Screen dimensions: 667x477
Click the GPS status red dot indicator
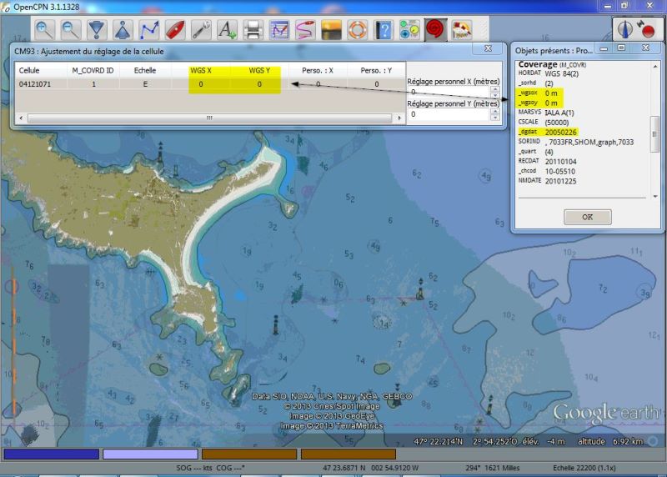pos(648,31)
